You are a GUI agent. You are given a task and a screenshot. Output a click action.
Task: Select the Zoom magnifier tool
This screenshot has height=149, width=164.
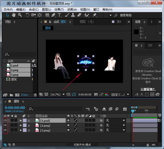point(20,15)
